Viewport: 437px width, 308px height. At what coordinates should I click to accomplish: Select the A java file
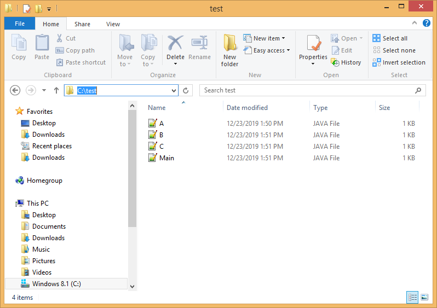coord(162,124)
